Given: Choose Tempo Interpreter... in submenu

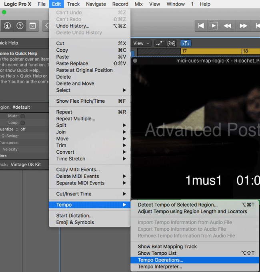Looking at the screenshot, I should (195, 267).
